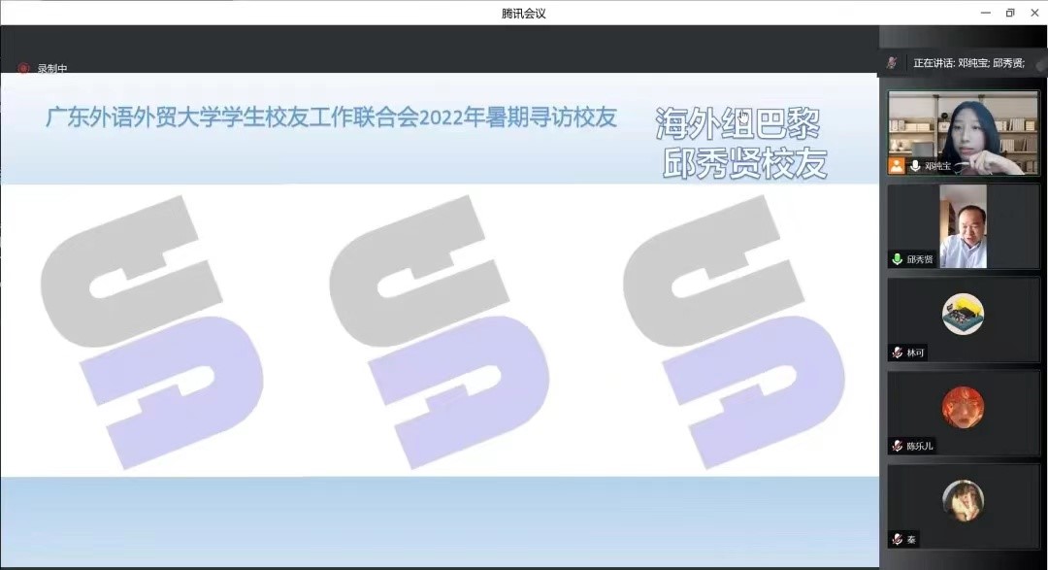Restore down the Tencent Meeting window
The image size is (1048, 570).
[x=1009, y=13]
